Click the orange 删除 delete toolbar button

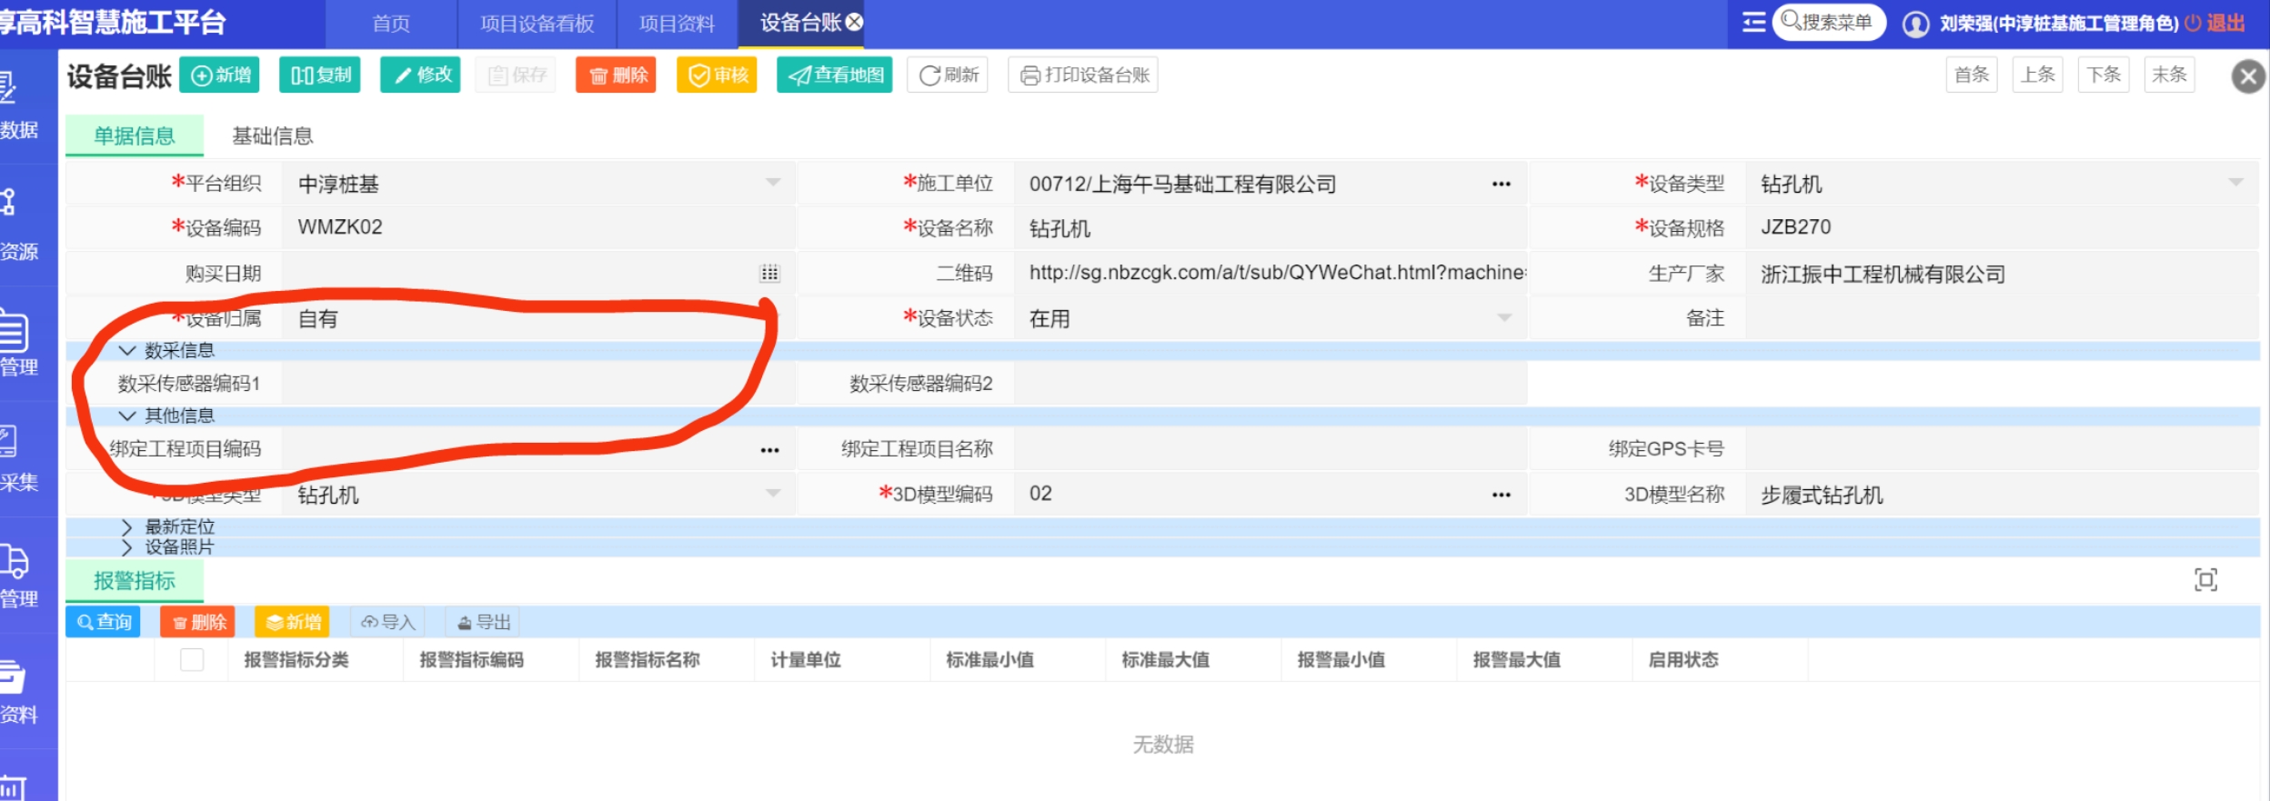point(617,75)
